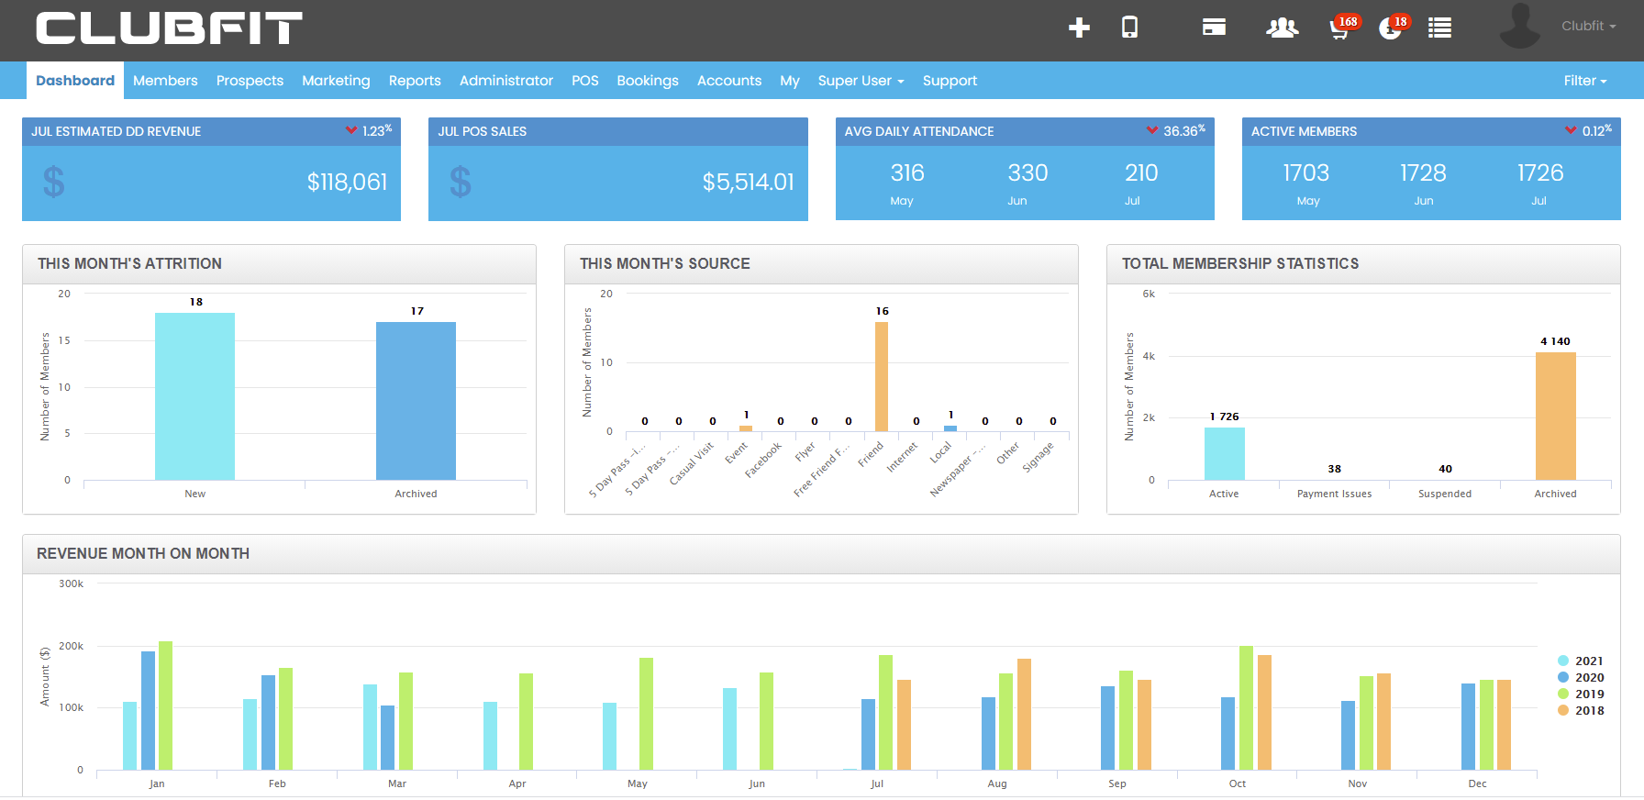Open the Filter dropdown

click(1585, 81)
